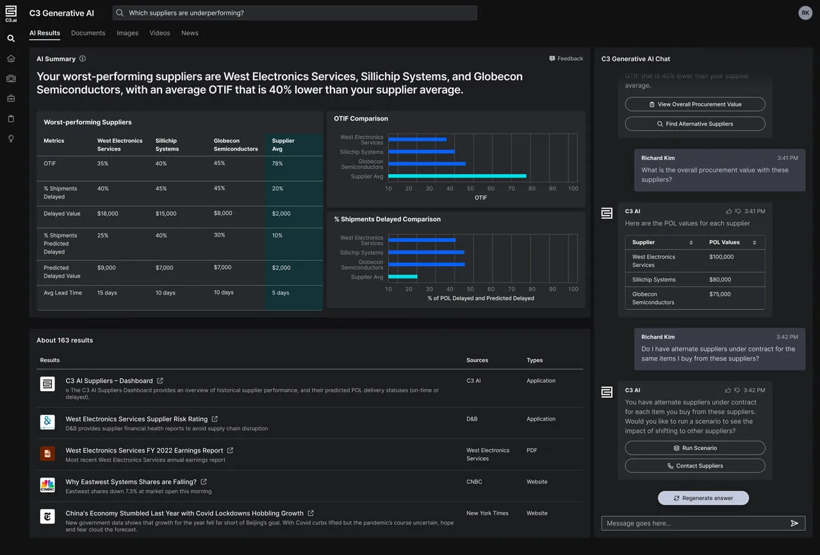
Task: Open external link icon for C3 AI Suppliers Dashboard
Action: (160, 381)
